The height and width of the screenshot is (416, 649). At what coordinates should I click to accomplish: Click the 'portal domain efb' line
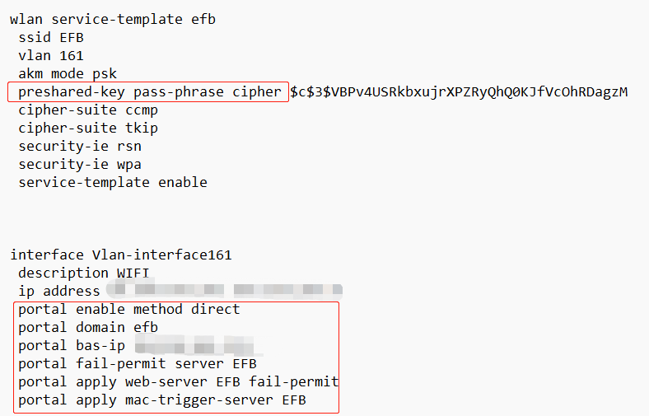[88, 327]
